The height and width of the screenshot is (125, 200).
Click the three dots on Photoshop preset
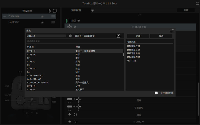click(5, 16)
